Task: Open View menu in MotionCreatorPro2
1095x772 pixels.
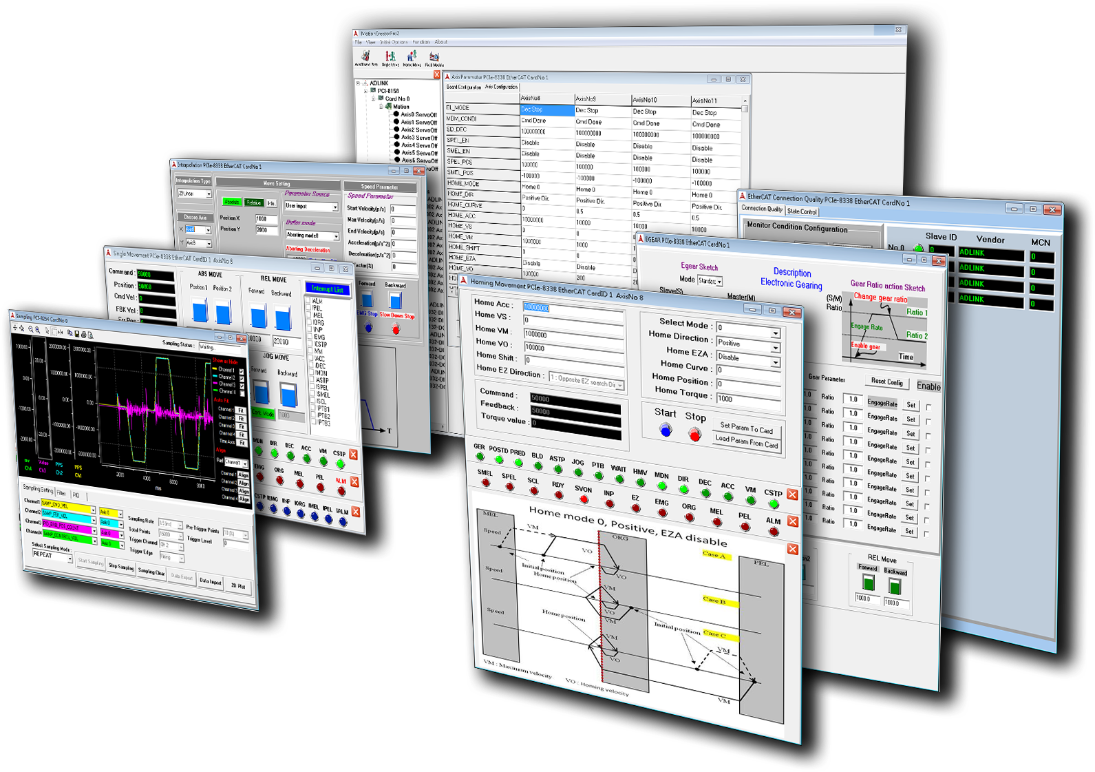Action: (370, 42)
